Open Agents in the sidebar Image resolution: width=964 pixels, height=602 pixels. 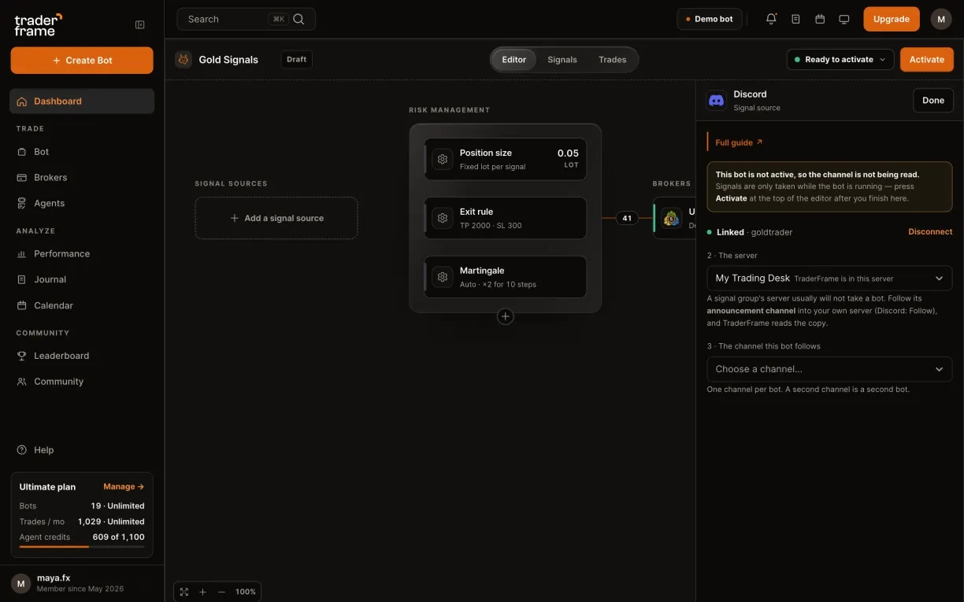tap(82, 203)
